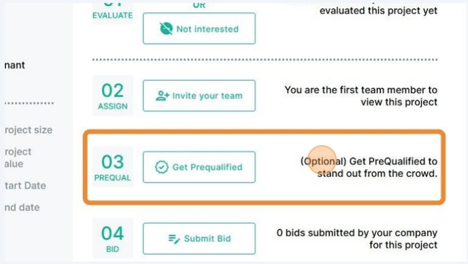Click the orange highlight circle on Optional
This screenshot has height=264, width=468.
point(322,160)
